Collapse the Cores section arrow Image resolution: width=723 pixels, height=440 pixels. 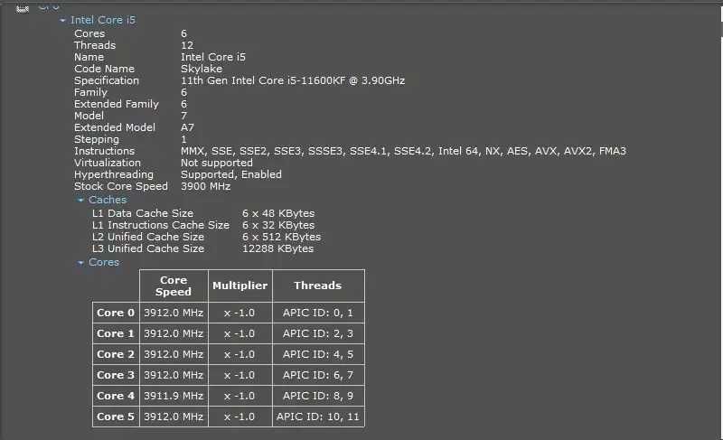[80, 263]
